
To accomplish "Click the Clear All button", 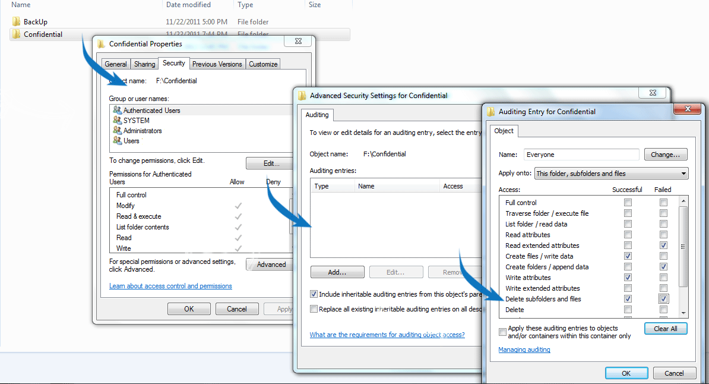I will pos(666,328).
